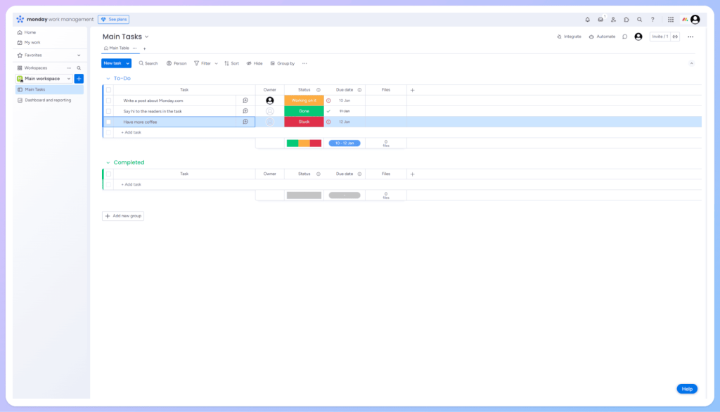Open the notifications bell

pos(587,20)
